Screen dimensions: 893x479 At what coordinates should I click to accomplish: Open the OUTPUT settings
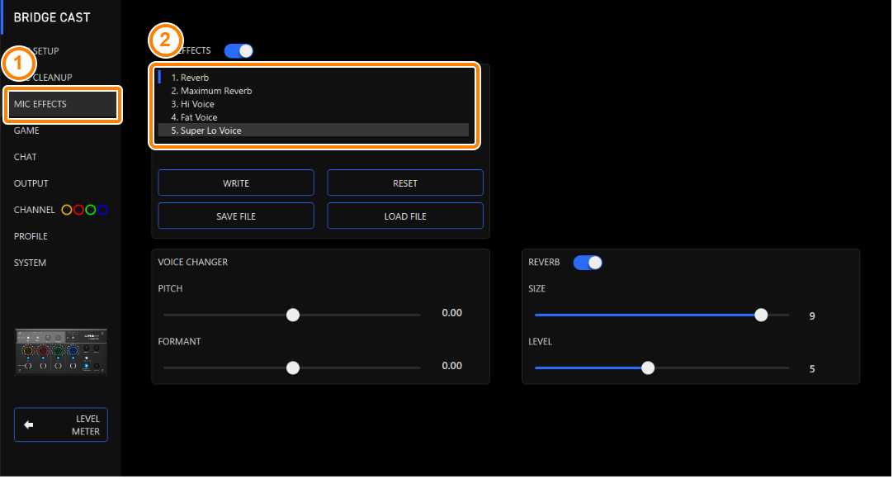pos(31,183)
